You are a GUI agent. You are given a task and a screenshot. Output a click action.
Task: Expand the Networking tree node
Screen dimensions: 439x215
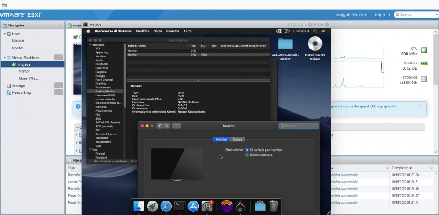(4, 92)
